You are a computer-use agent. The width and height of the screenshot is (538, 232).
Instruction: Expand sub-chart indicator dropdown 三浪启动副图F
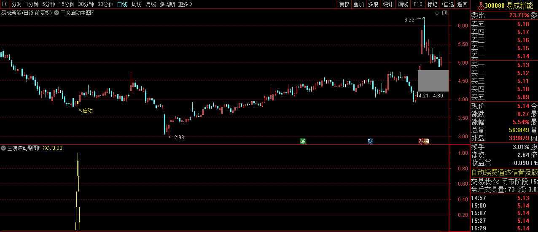coord(3,148)
